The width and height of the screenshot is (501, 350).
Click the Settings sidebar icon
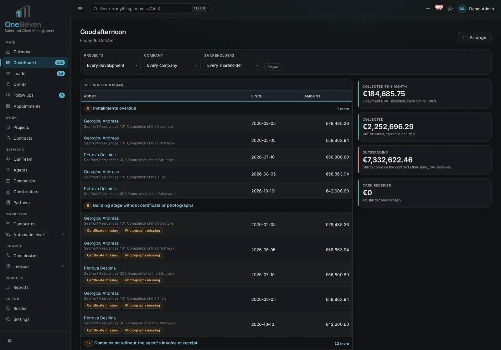point(8,319)
